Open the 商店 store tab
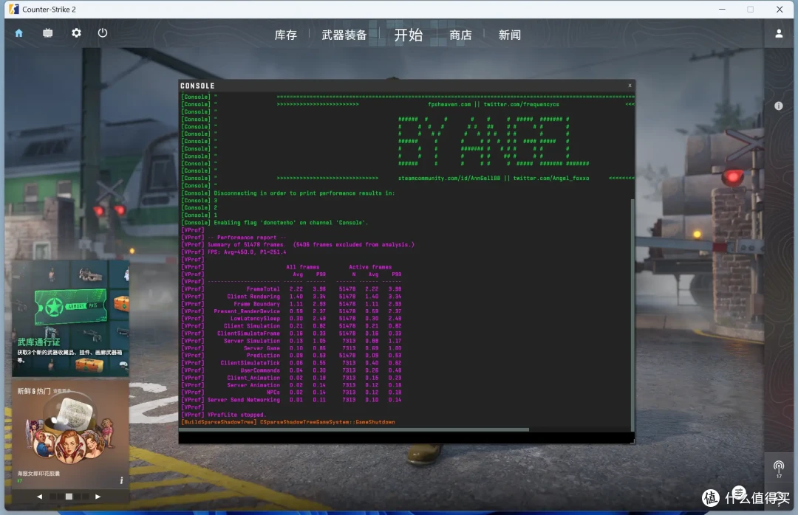798x515 pixels. click(460, 35)
